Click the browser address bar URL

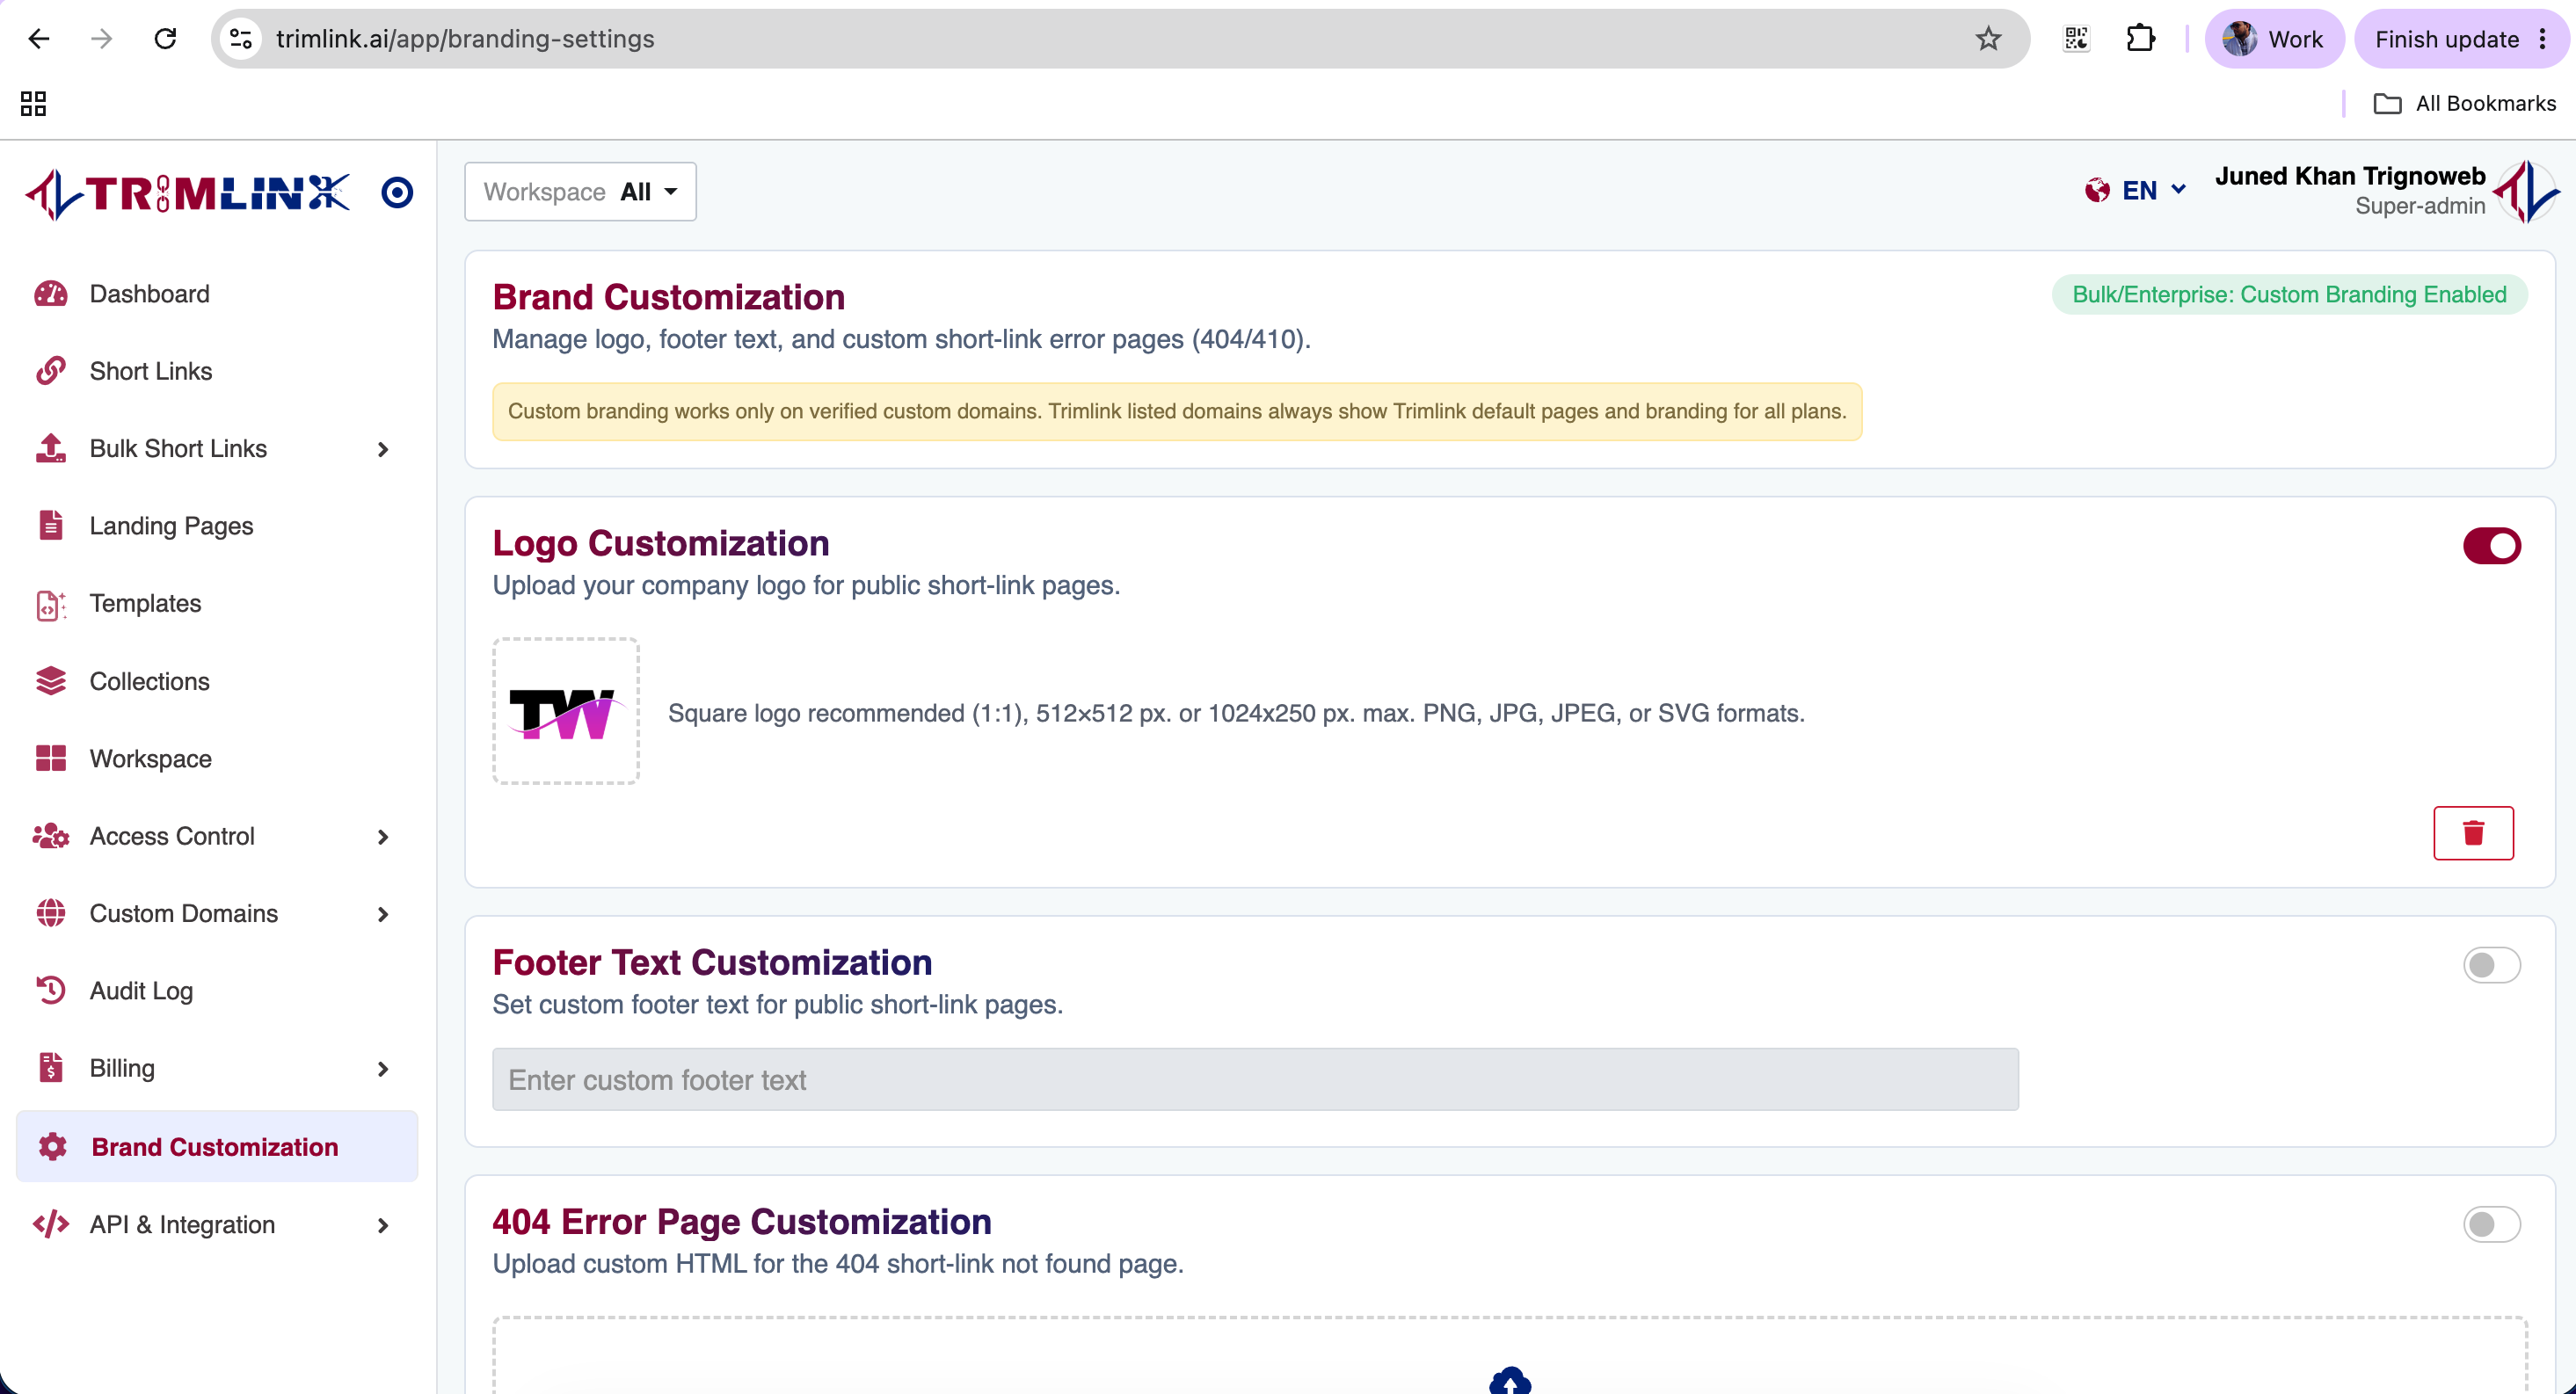click(x=465, y=39)
